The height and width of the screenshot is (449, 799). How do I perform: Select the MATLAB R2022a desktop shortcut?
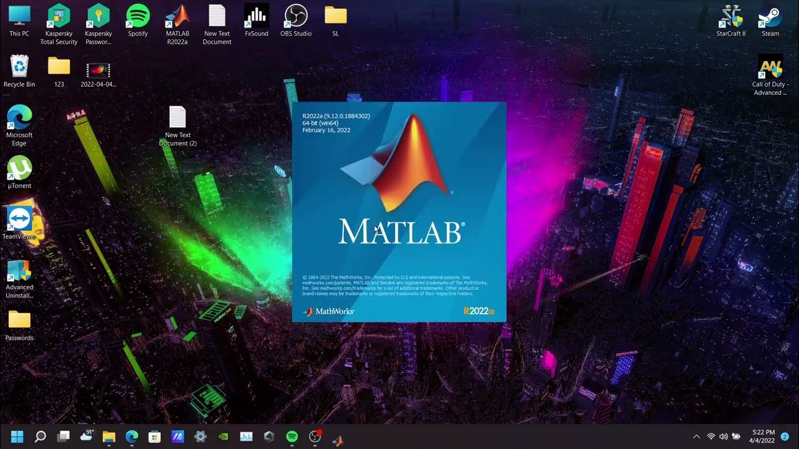tap(177, 24)
